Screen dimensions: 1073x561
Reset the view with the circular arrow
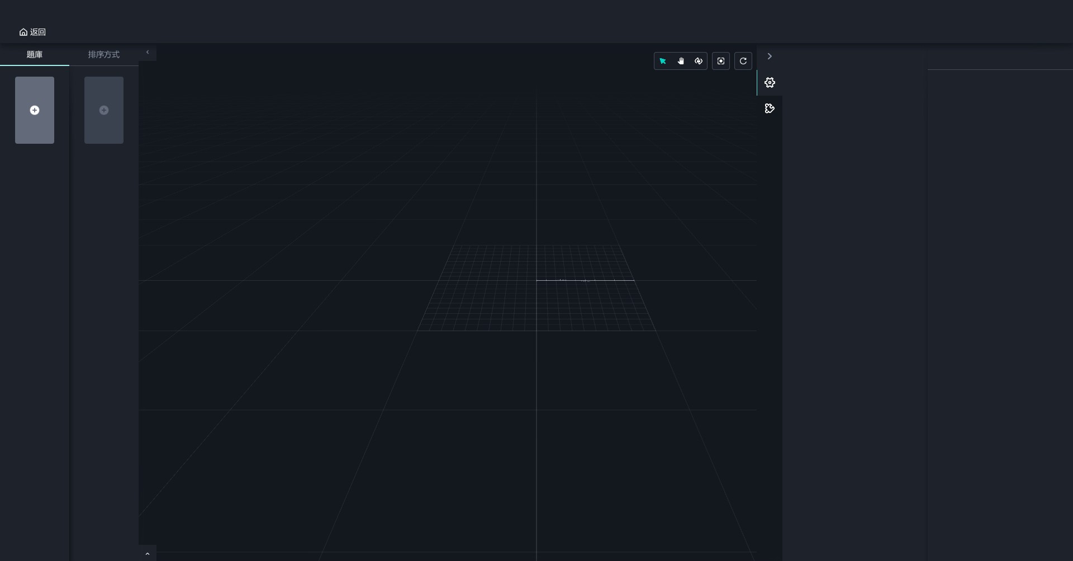[743, 61]
